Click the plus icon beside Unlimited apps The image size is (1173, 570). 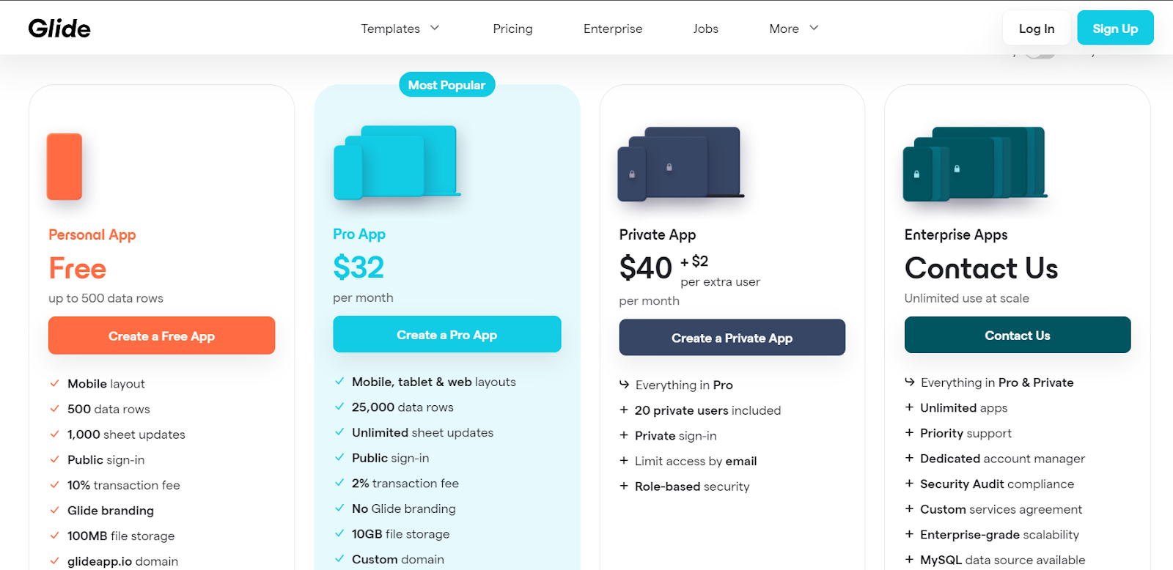[909, 407]
